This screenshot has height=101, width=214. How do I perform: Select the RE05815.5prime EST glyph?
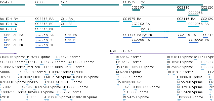[x=172, y=75]
